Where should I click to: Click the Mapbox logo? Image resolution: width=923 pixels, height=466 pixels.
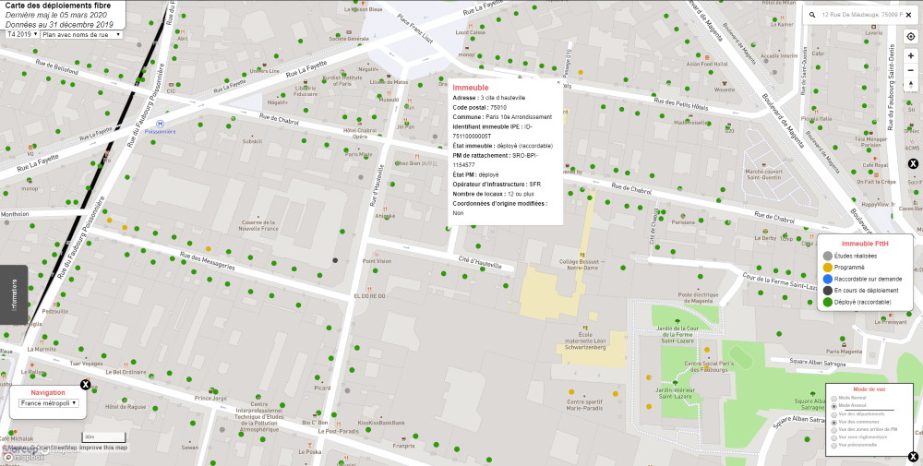click(x=23, y=456)
